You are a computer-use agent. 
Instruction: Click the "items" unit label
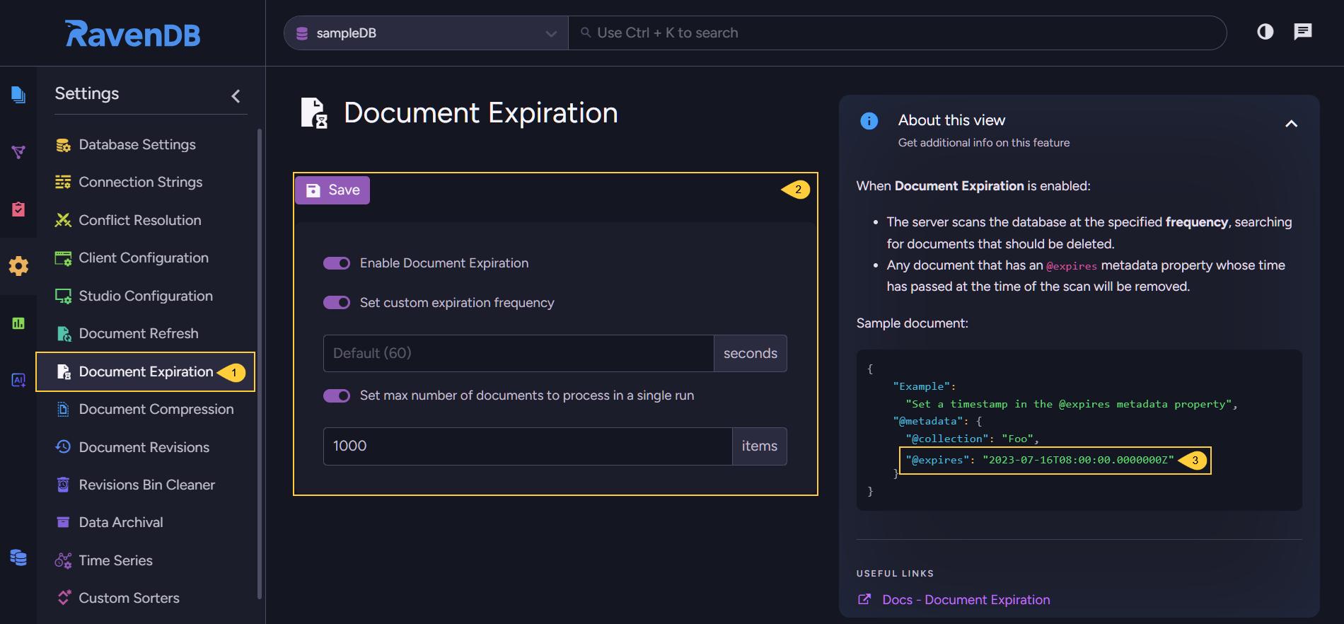pyautogui.click(x=760, y=446)
